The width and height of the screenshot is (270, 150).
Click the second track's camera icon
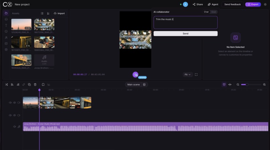19,115
